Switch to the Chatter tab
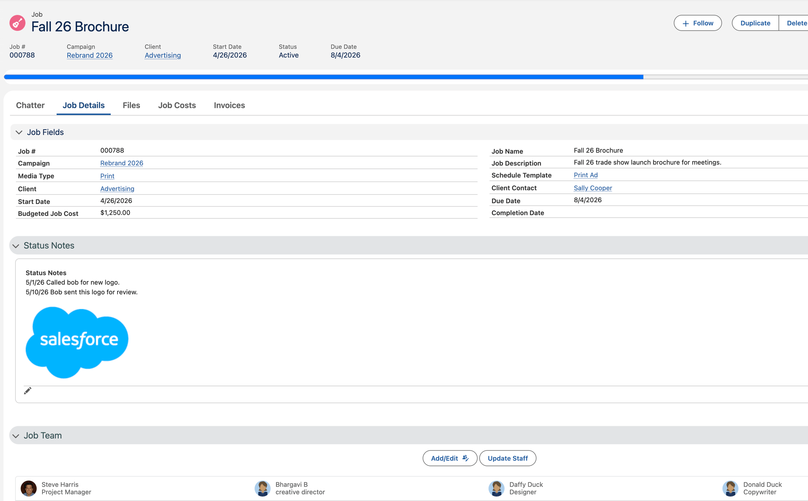 pos(30,105)
